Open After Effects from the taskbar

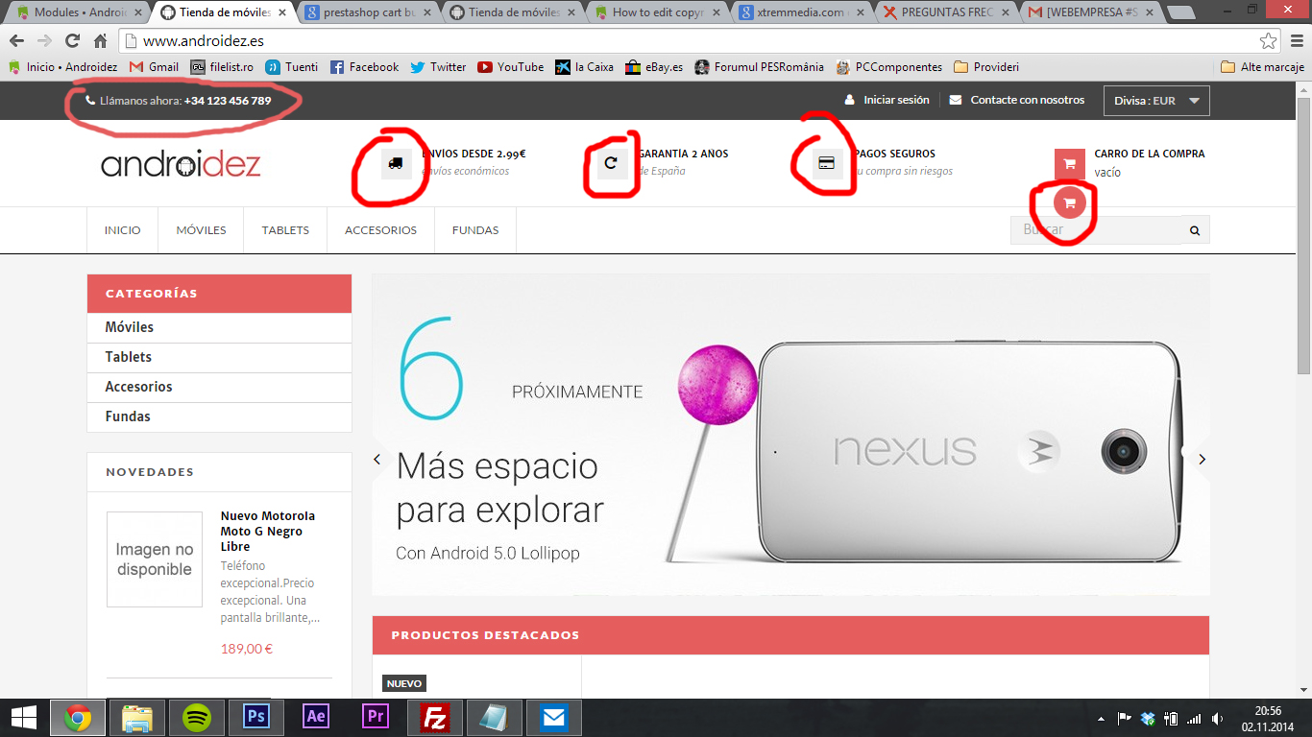[x=316, y=718]
